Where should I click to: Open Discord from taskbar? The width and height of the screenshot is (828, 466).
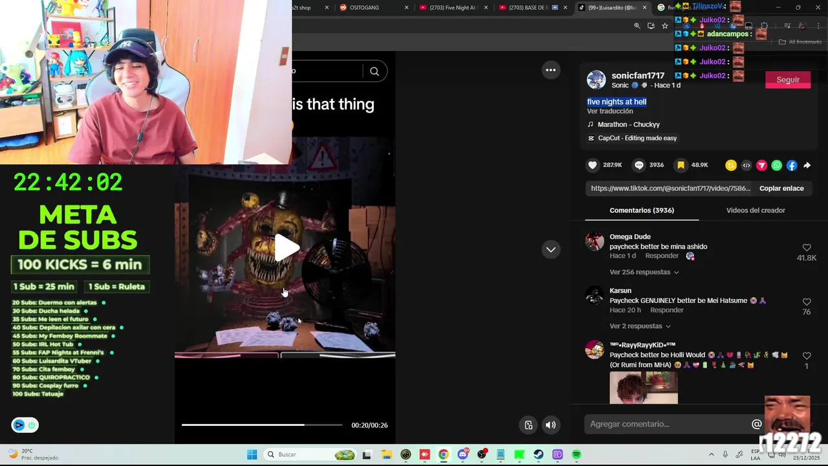click(x=463, y=454)
